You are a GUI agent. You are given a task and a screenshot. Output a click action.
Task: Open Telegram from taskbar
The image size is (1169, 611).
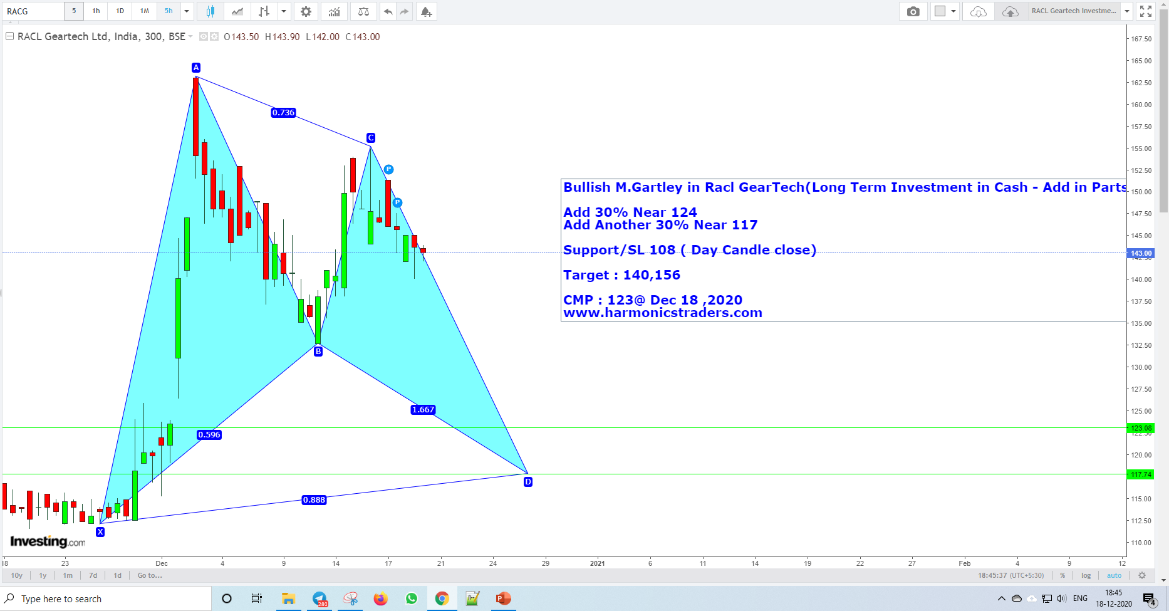tap(320, 598)
